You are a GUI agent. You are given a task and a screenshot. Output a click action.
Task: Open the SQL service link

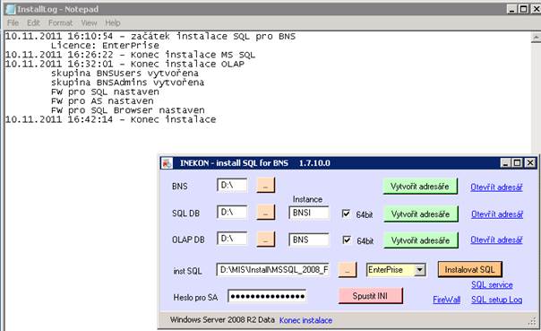click(492, 284)
